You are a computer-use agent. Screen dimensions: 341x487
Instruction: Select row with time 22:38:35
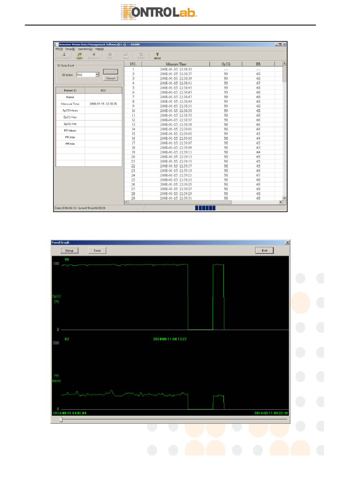(x=203, y=69)
